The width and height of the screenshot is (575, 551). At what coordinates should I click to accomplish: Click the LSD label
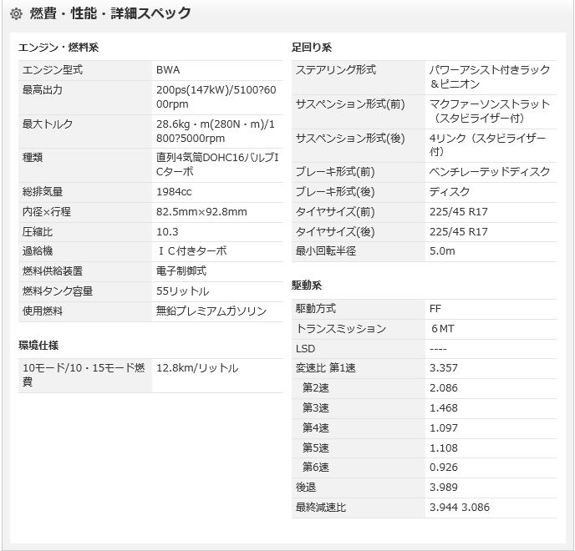point(306,348)
